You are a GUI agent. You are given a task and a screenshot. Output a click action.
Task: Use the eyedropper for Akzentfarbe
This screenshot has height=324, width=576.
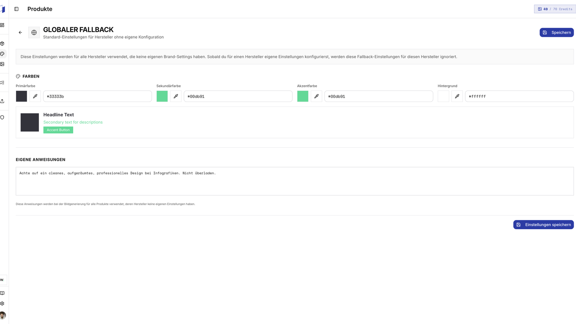coord(316,96)
